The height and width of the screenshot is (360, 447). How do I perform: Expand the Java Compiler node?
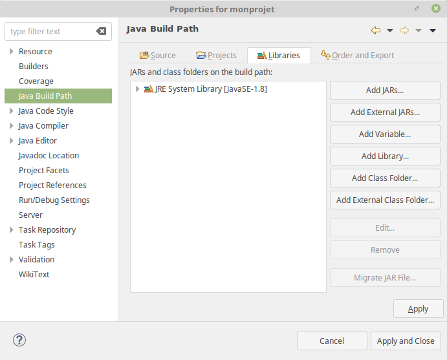[12, 125]
